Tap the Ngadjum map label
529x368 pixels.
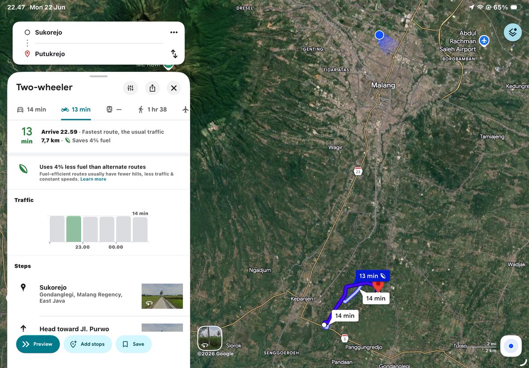coord(260,270)
